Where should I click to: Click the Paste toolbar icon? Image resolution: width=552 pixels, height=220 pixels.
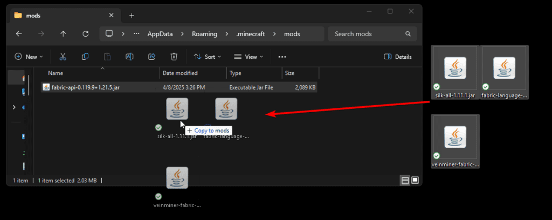tap(107, 56)
